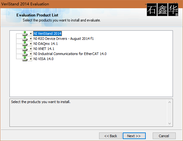Select the NI VeriStand 2014 item
The image size is (183, 141).
47,34
